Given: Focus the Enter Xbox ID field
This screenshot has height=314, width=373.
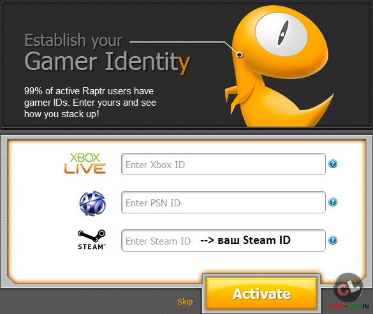Looking at the screenshot, I should (x=223, y=164).
